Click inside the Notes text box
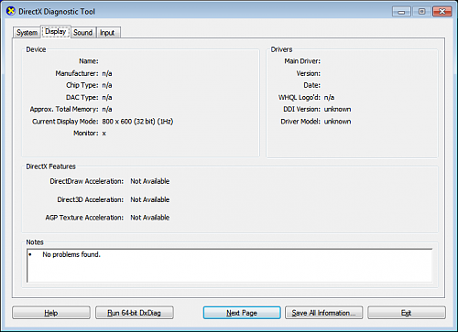This screenshot has width=458, height=332. [229, 265]
